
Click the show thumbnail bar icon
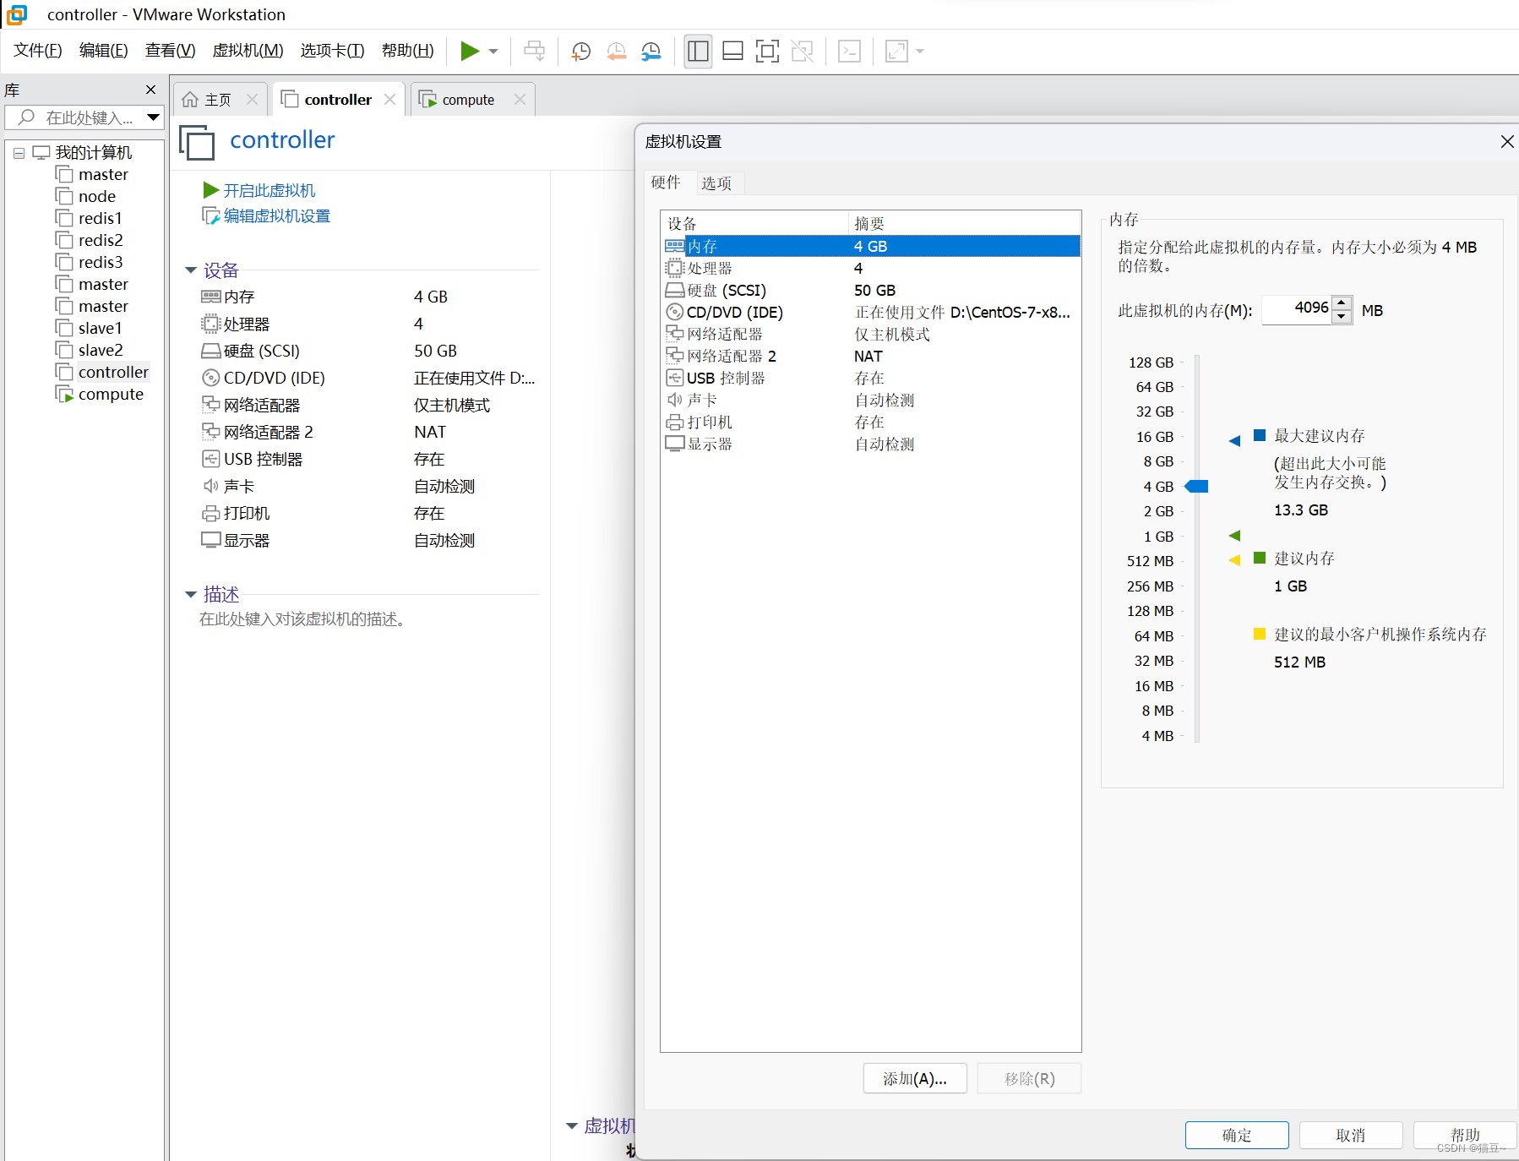(732, 52)
